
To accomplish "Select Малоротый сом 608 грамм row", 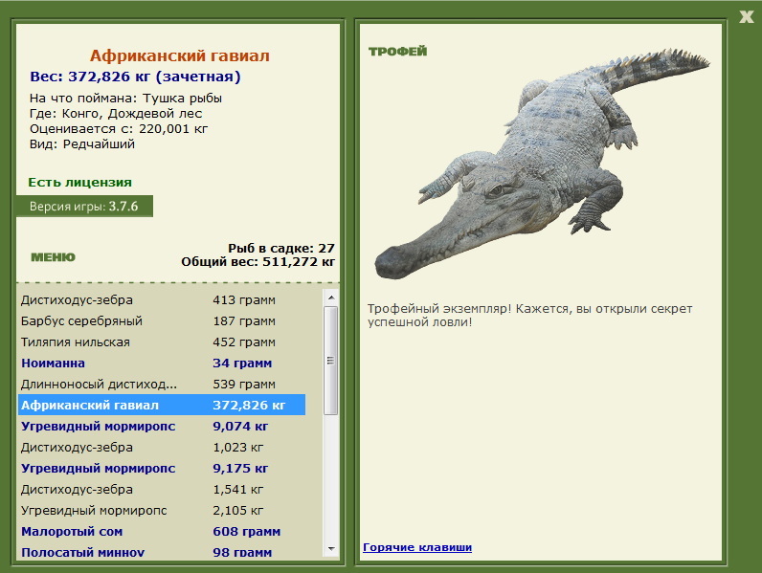I will [162, 532].
